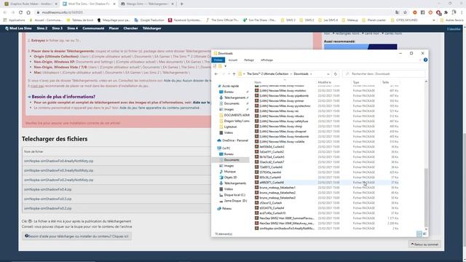Open the quick access toolbar dropdown arrow
This screenshot has height=262, width=466.
coord(225,66)
